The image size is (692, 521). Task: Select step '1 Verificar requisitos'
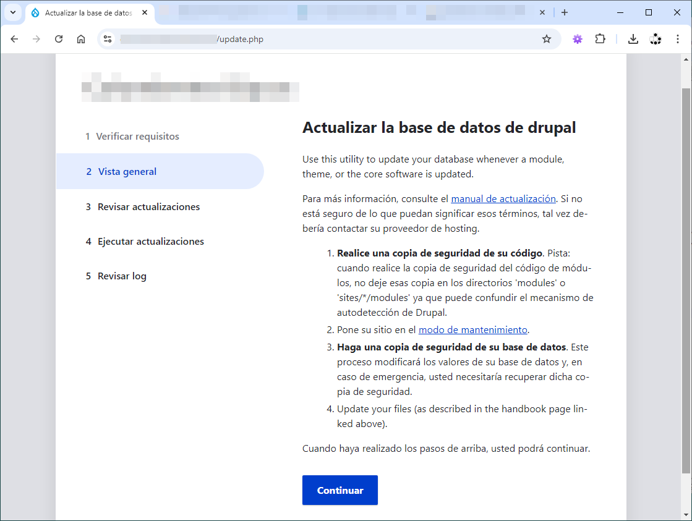[132, 137]
